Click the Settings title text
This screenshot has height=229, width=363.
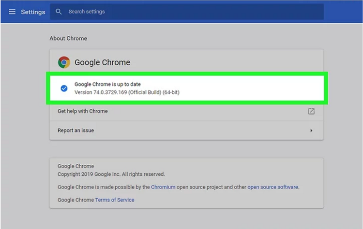click(33, 12)
